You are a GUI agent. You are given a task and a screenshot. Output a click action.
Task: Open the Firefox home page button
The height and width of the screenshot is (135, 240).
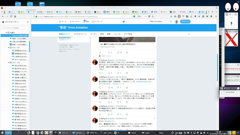point(15,16)
